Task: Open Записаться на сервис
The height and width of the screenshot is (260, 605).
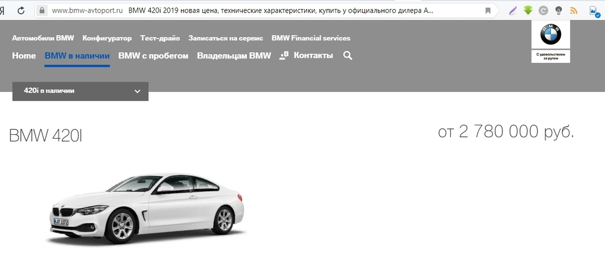Action: click(x=225, y=38)
